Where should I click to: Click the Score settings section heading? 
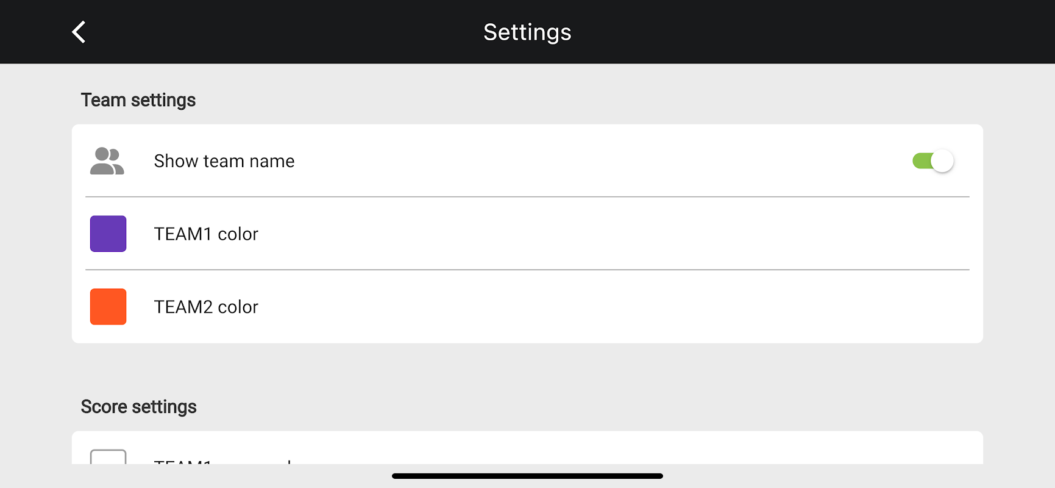[138, 407]
